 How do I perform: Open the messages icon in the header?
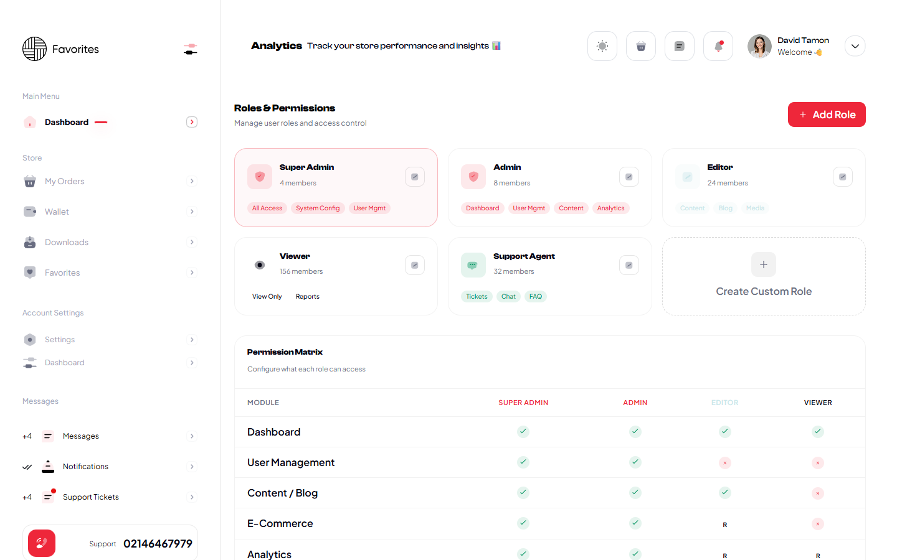[679, 46]
